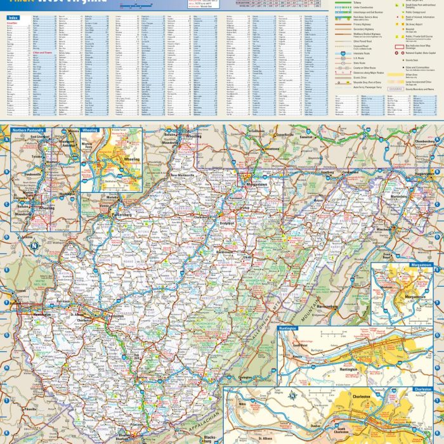Image resolution: width=444 pixels, height=444 pixels.
Task: Click the red inset coverage box symbol in legend
Action: pyautogui.click(x=399, y=46)
